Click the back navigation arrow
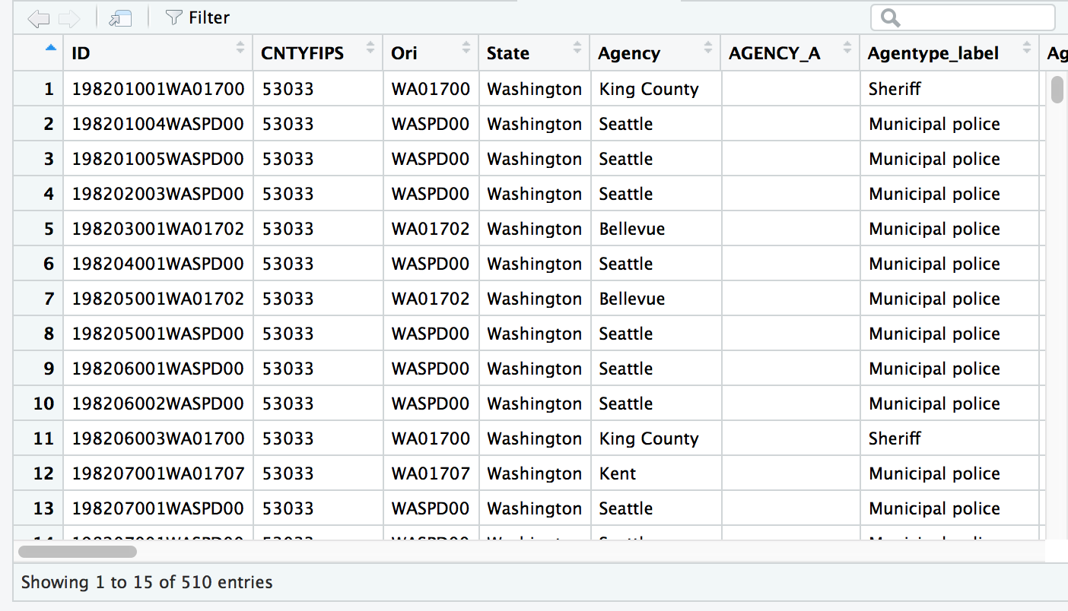The height and width of the screenshot is (611, 1068). [38, 18]
